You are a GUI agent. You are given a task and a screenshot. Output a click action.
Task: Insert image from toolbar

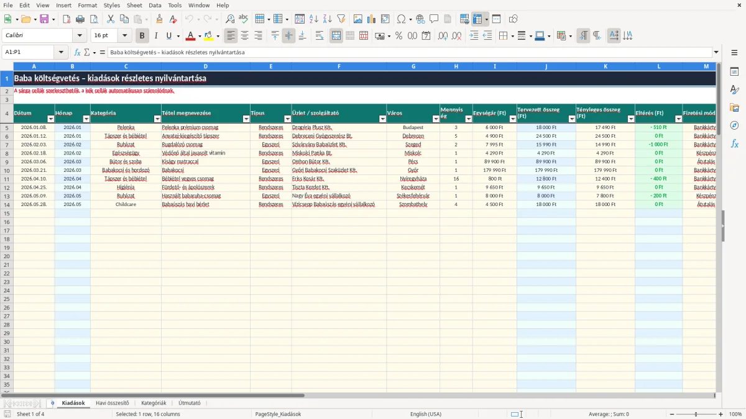(358, 19)
